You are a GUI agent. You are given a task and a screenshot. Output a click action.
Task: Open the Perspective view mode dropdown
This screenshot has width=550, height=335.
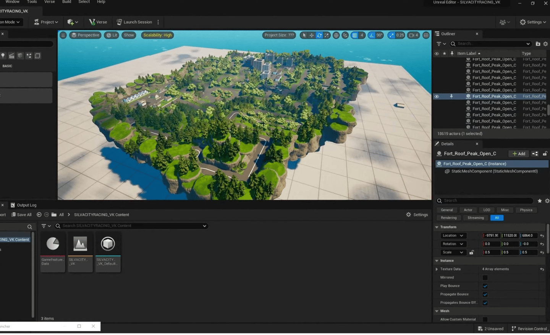[85, 35]
